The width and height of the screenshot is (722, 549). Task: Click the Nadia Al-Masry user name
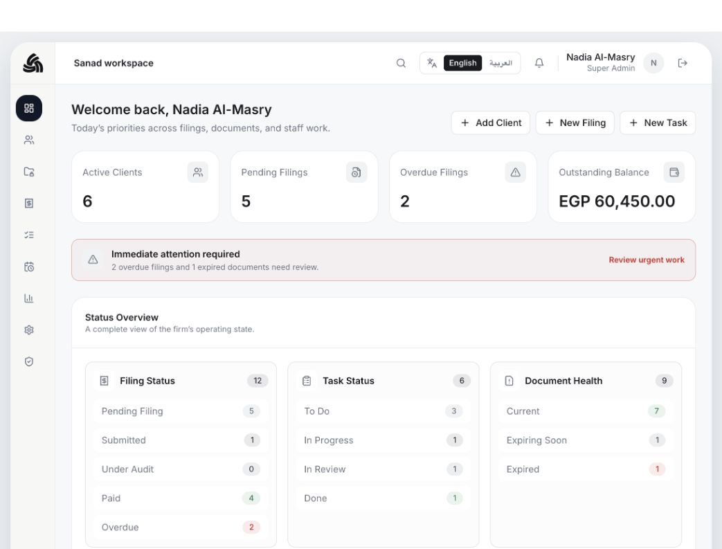point(600,57)
